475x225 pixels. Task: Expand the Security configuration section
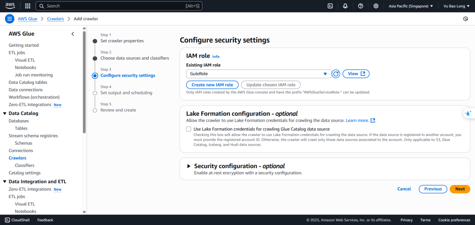point(189,166)
